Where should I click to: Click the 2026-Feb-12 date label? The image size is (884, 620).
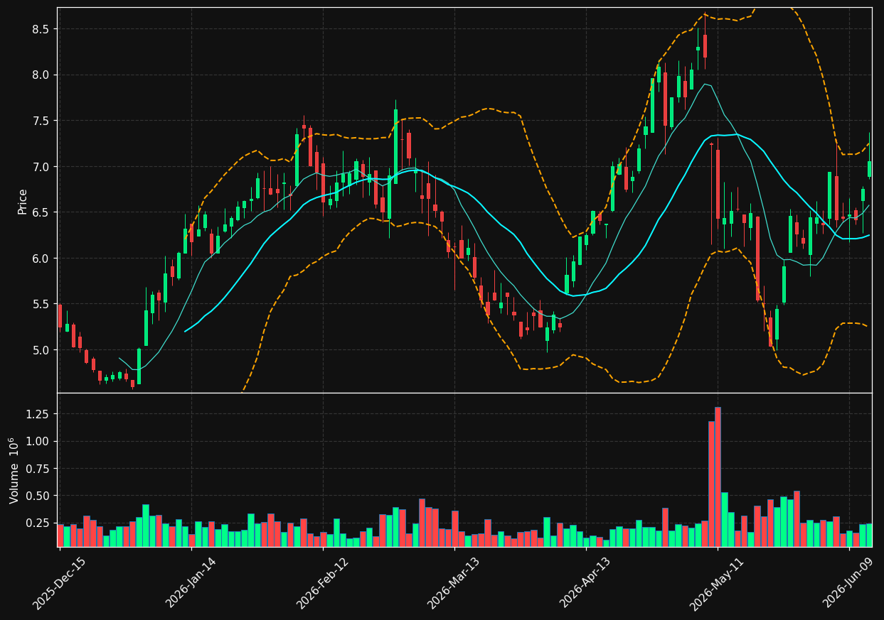click(x=324, y=584)
